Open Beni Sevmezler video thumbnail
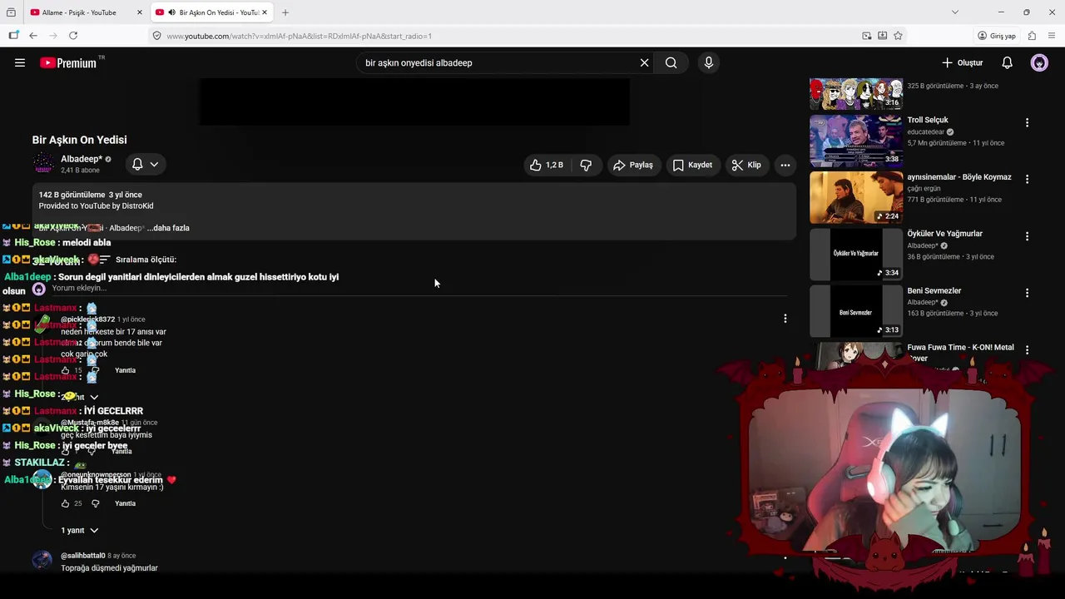1065x599 pixels. pyautogui.click(x=856, y=310)
